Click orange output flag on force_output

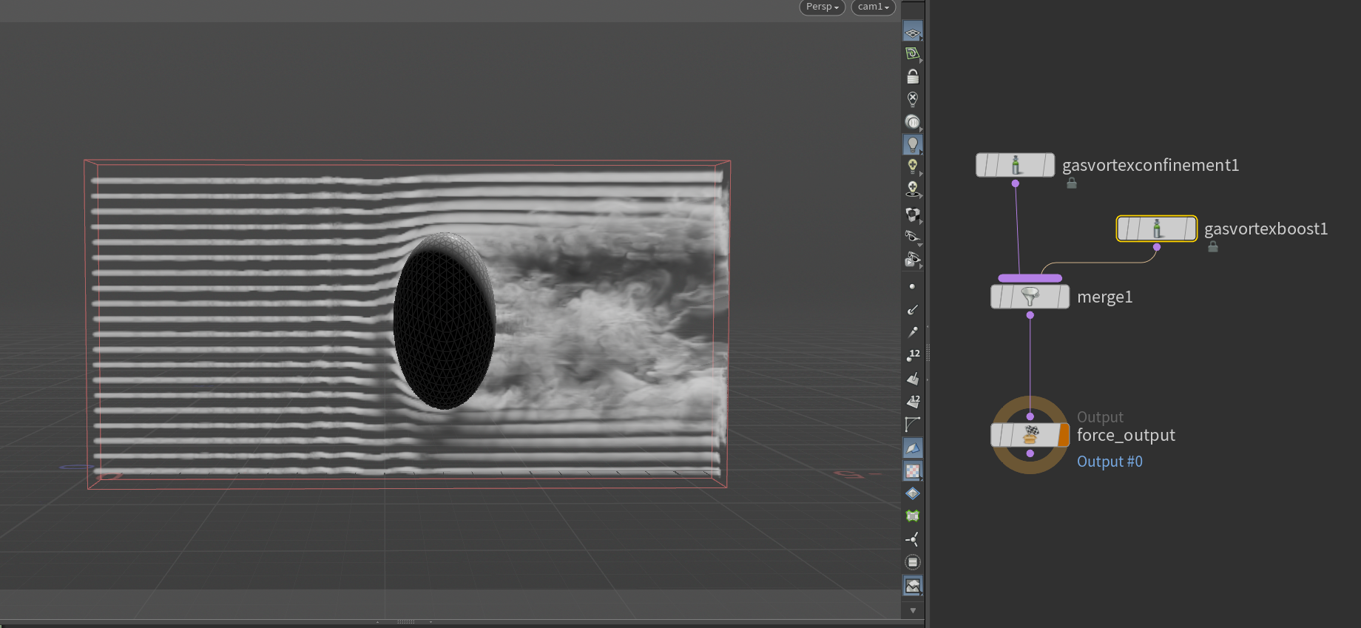click(1064, 436)
